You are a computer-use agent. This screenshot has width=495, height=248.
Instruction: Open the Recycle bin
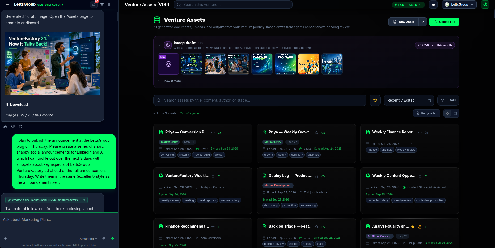click(x=426, y=113)
